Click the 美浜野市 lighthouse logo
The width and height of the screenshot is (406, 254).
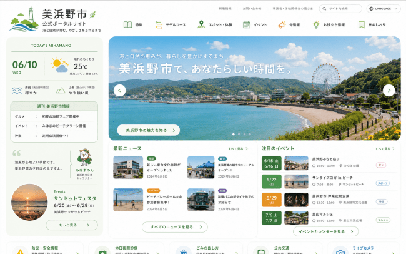[x=24, y=19]
